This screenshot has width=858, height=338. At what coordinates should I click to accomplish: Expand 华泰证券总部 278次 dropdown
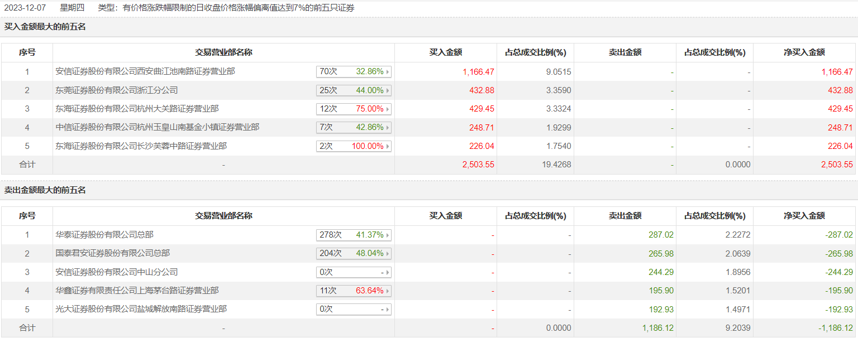click(354, 235)
